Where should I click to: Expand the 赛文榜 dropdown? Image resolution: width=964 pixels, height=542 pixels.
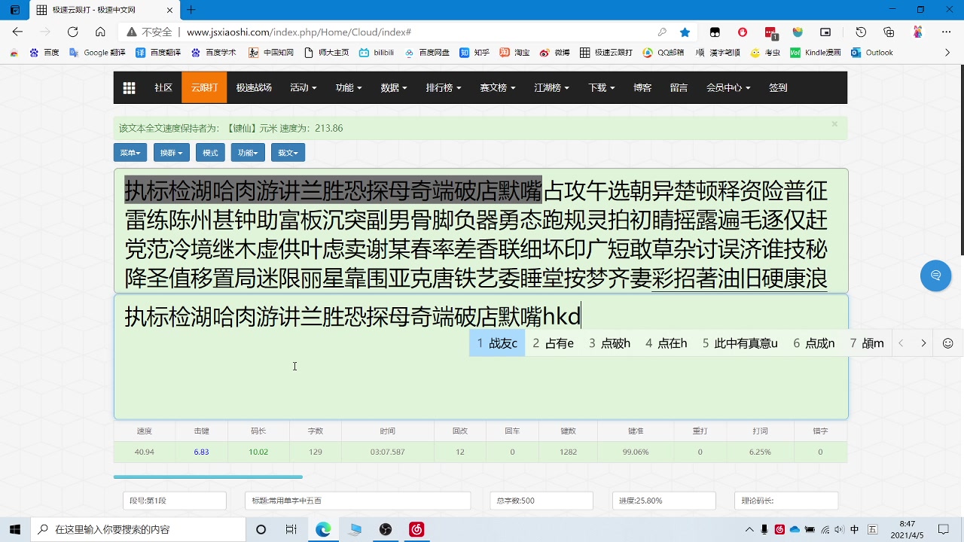(x=498, y=88)
